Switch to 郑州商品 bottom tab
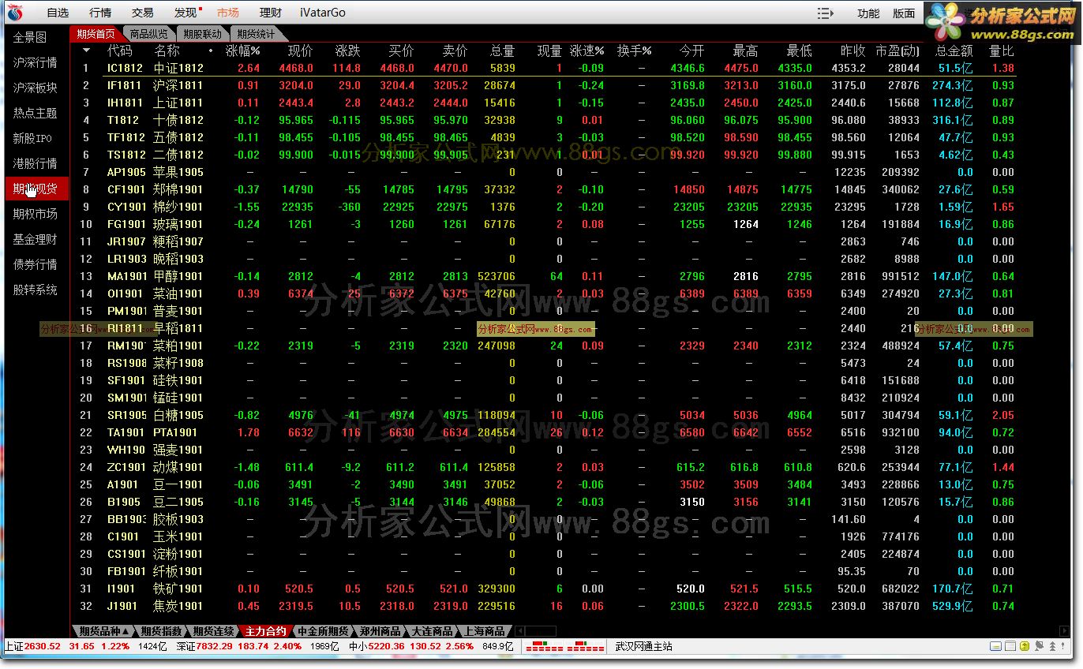 380,631
